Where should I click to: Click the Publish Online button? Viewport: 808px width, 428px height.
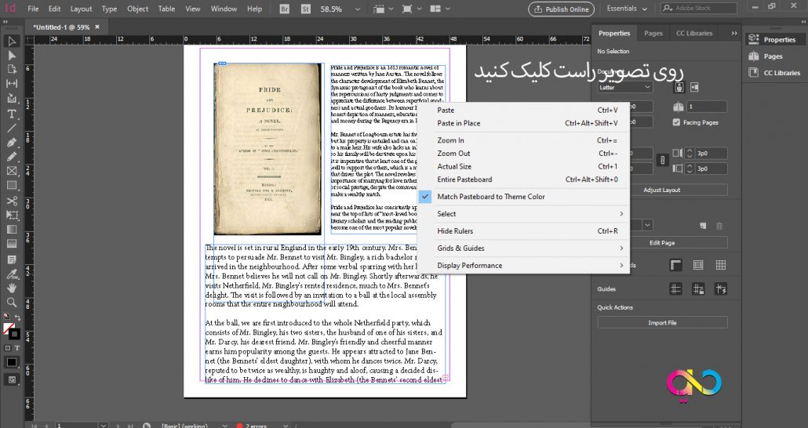click(x=561, y=9)
